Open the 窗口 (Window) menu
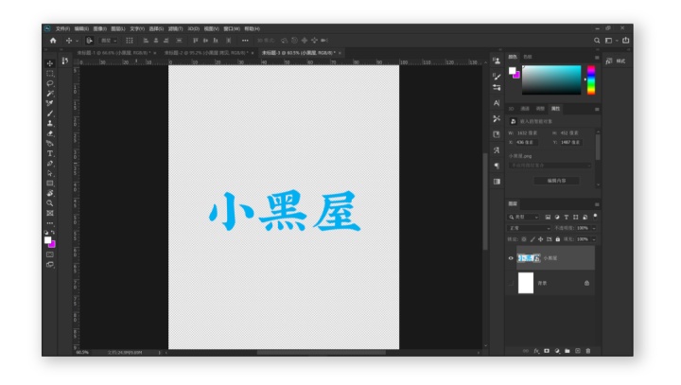This screenshot has height=385, width=681. point(232,28)
